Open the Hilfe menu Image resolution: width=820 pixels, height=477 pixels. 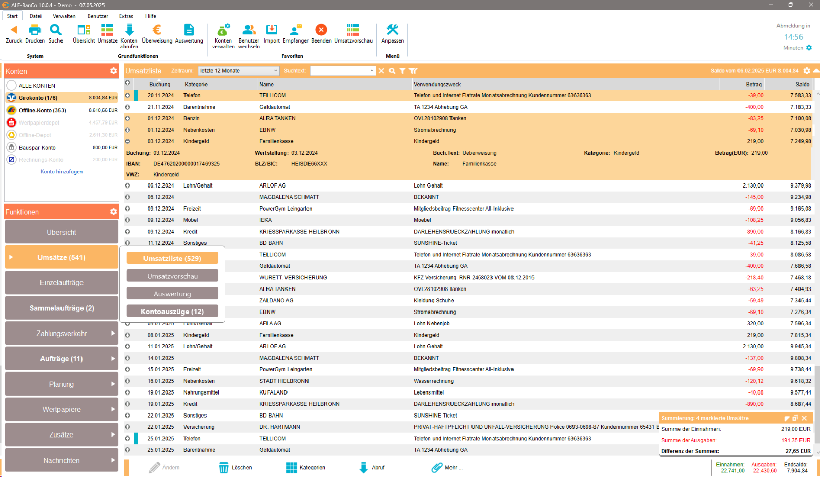[x=151, y=16]
